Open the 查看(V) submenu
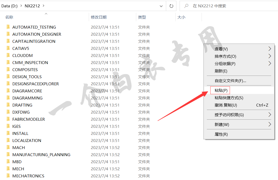Screen dimensions: 278x180 coord(239,49)
